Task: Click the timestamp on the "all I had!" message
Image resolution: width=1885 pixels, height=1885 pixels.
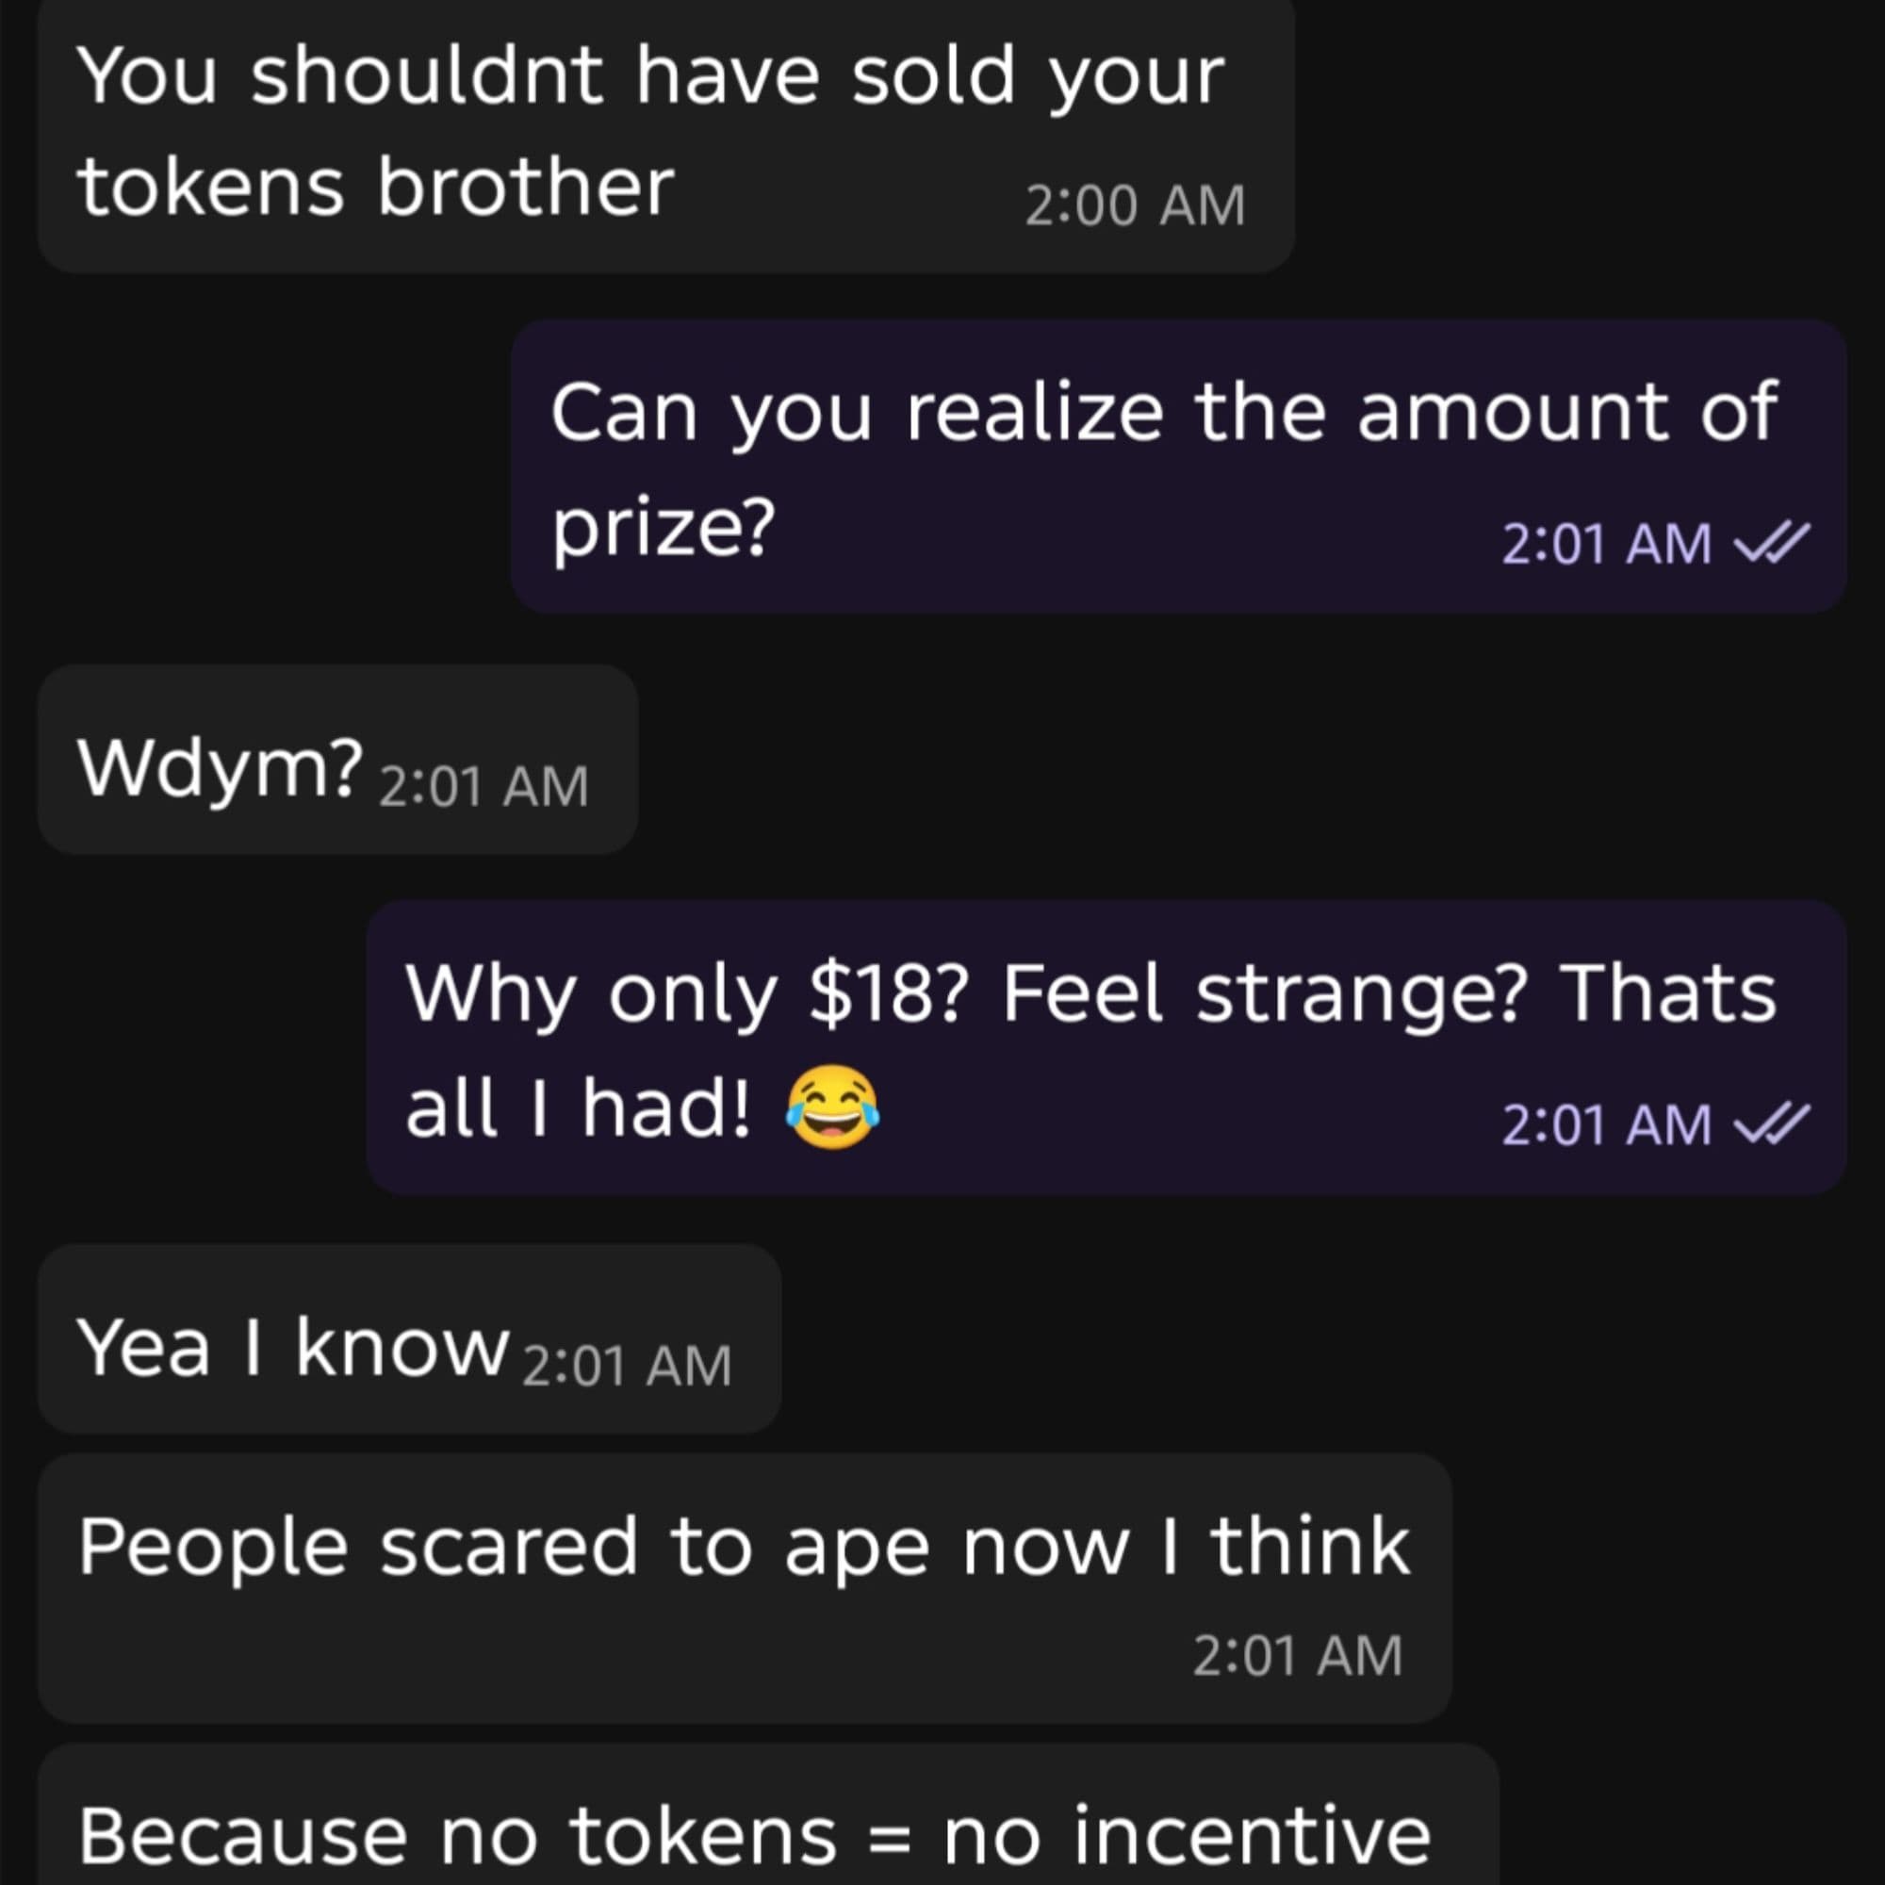Action: (1606, 1125)
